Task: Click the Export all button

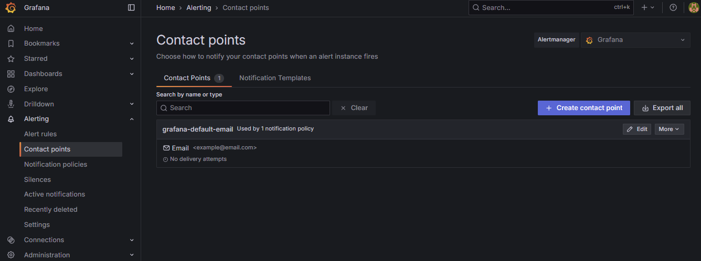Action: pyautogui.click(x=662, y=108)
